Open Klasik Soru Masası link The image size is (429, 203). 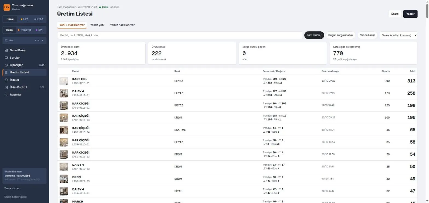[x=15, y=197]
